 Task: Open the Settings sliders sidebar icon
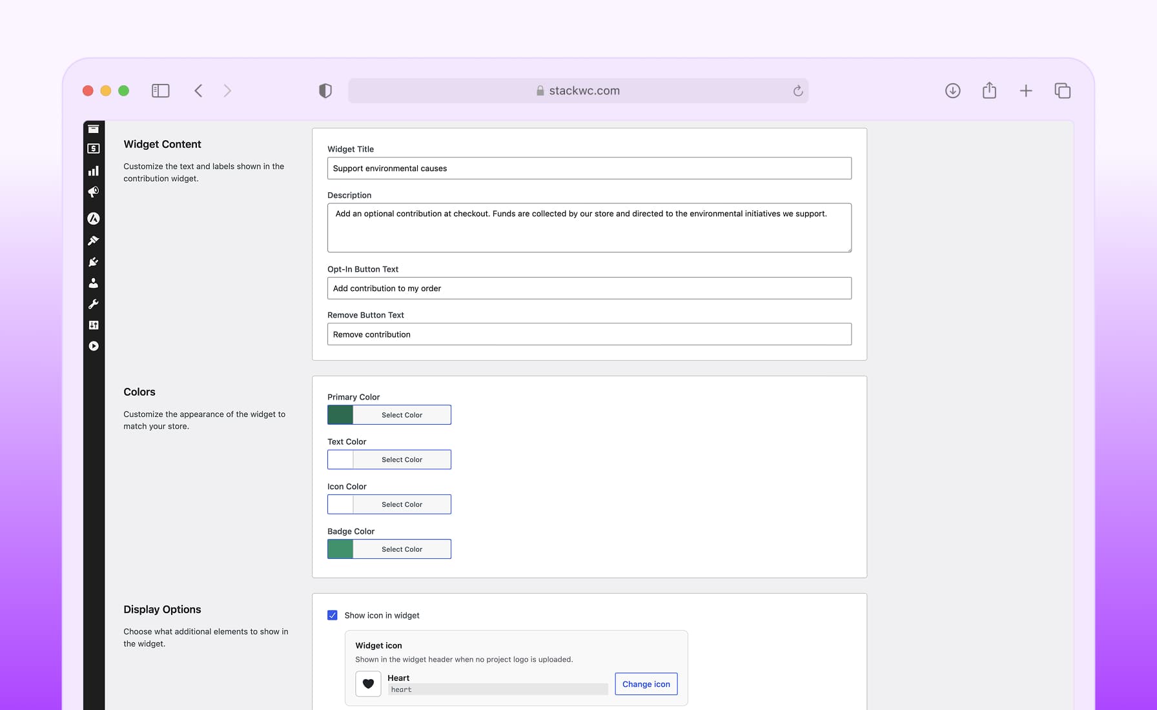click(x=94, y=325)
